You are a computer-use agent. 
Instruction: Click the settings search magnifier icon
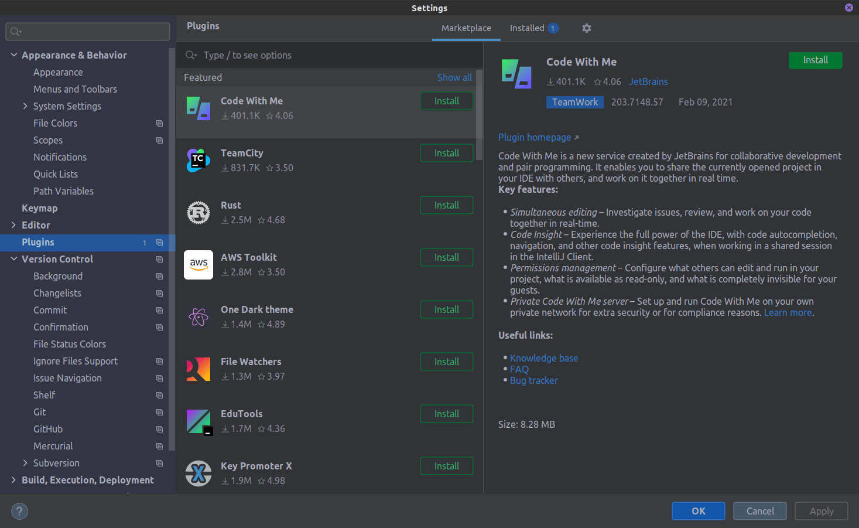point(16,32)
